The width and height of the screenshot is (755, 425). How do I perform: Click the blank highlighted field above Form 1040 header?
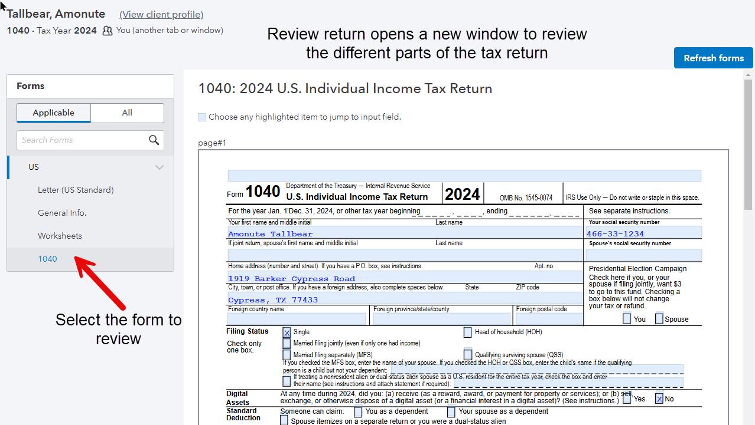tap(464, 176)
